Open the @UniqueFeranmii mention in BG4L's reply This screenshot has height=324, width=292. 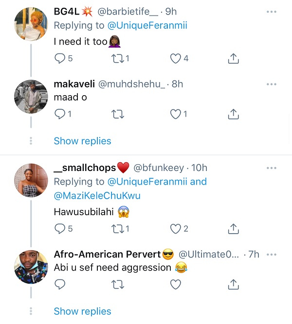coord(147,25)
